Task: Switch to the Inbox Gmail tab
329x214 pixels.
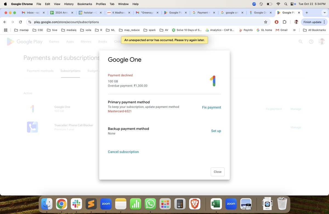Action: click(33, 13)
